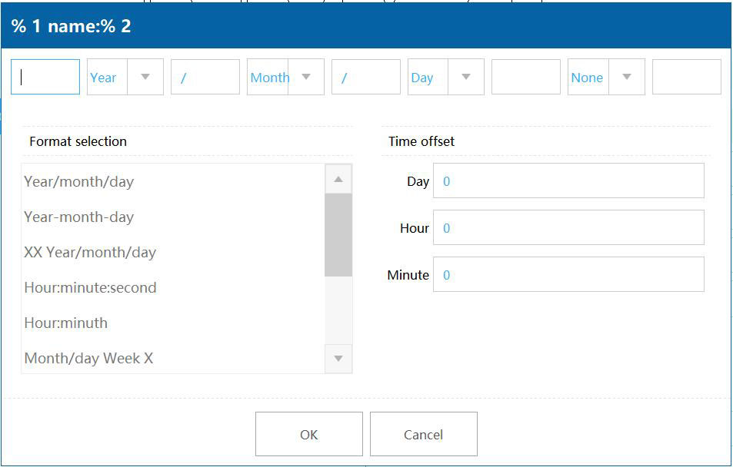Click the Minute offset input field

568,274
